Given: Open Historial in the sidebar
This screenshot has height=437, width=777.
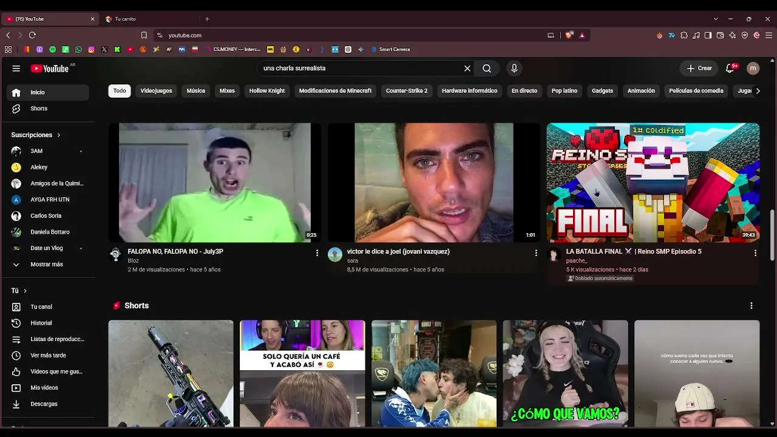Looking at the screenshot, I should 47,323.
